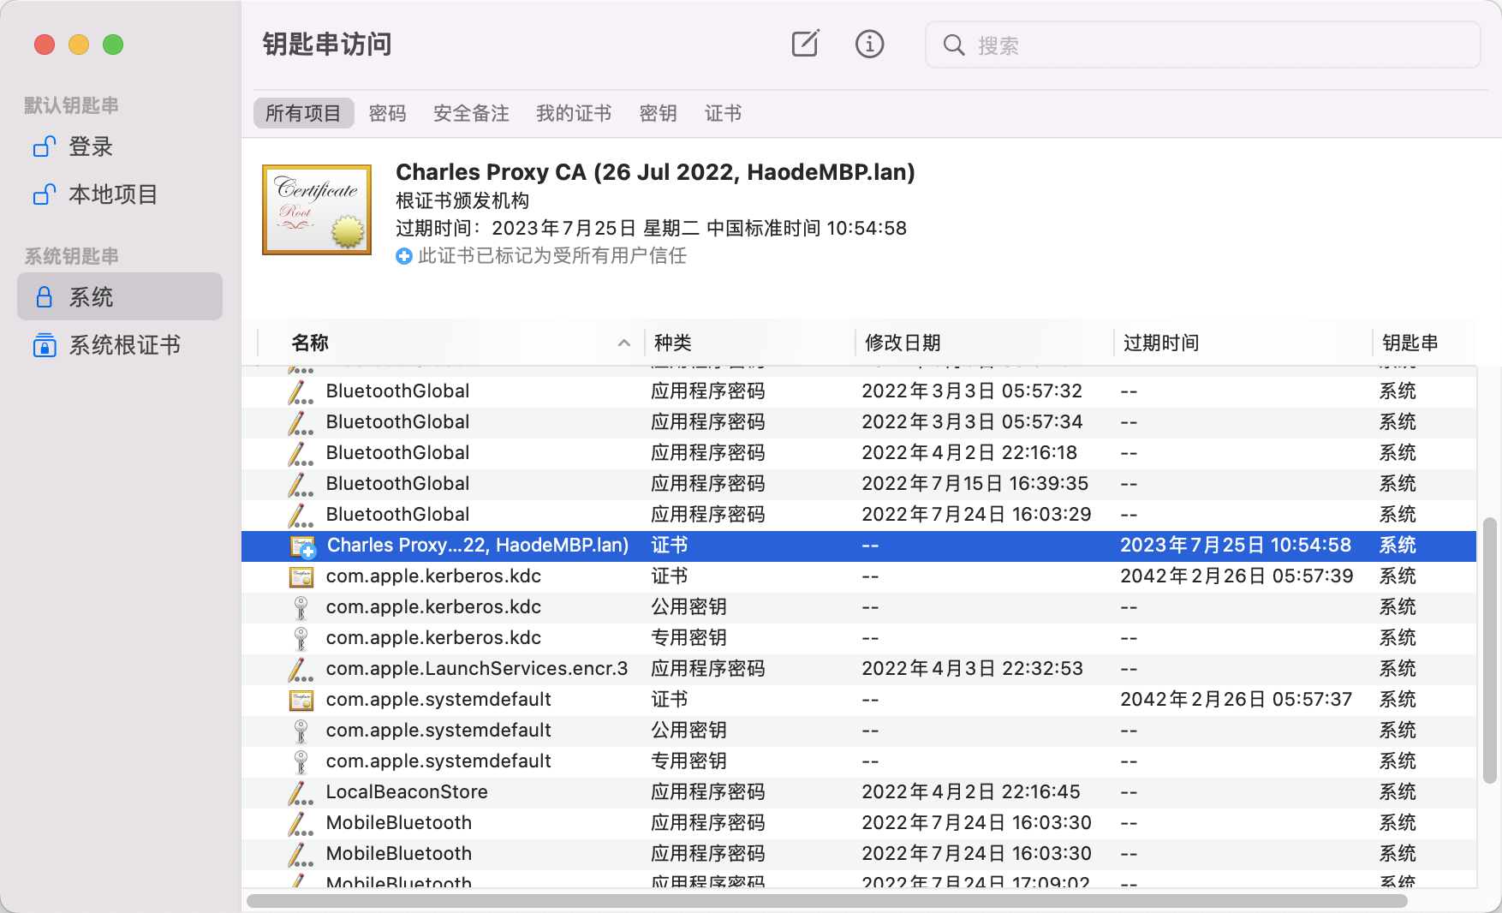Click the large Charles Proxy certificate thumbnail

(317, 210)
